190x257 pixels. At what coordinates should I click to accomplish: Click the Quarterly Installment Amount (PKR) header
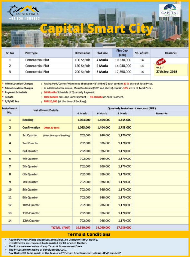click(131, 108)
